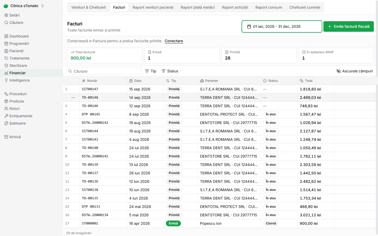Viewport: 378px width, 236px height.
Task: Open the Tip filter dropdown
Action: (151, 71)
